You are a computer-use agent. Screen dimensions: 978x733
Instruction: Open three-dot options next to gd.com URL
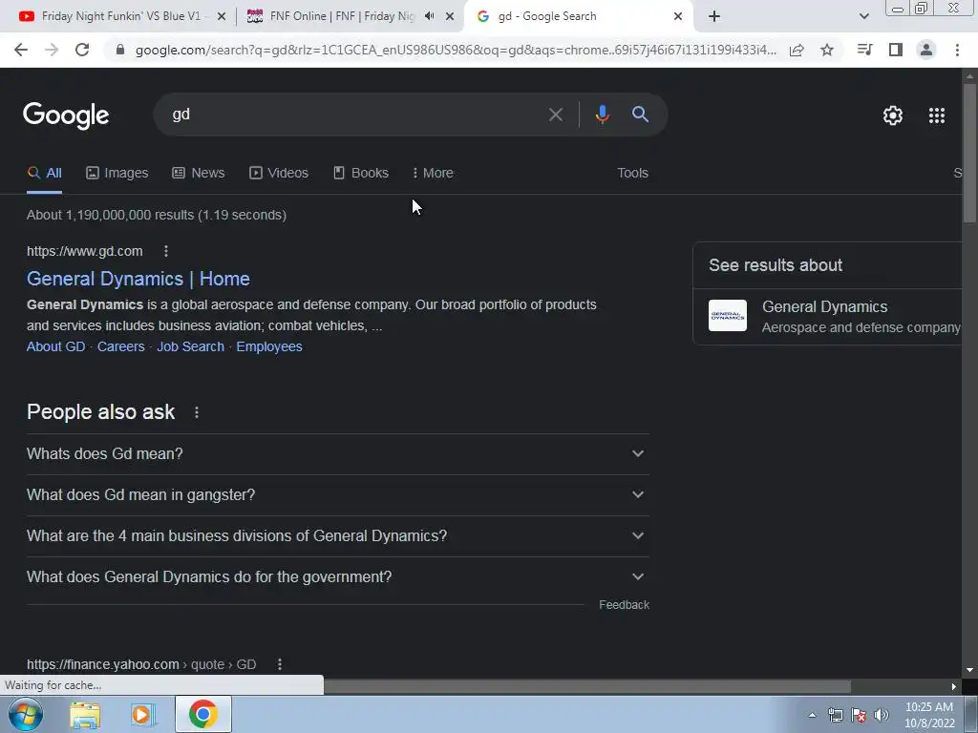[166, 251]
